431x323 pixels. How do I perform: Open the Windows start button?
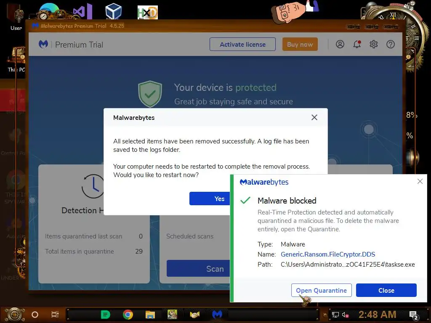(x=14, y=315)
